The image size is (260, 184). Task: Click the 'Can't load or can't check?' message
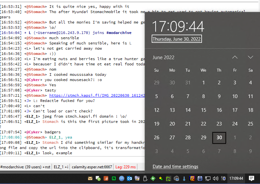tap(63, 111)
